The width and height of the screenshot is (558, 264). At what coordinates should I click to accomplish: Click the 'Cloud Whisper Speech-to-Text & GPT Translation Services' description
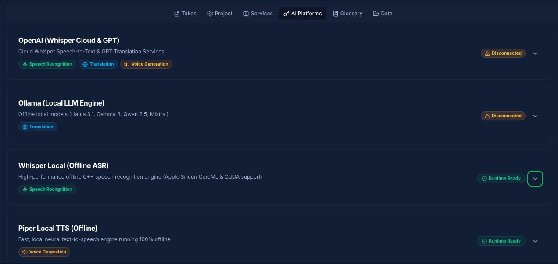point(91,52)
